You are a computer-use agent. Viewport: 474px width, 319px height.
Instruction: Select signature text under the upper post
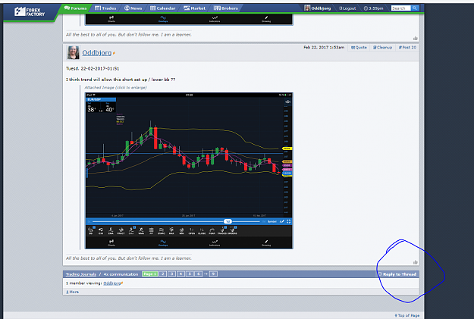[129, 35]
